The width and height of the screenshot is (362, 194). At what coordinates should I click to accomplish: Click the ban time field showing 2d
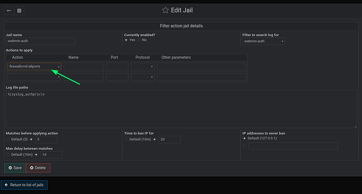click(169, 139)
